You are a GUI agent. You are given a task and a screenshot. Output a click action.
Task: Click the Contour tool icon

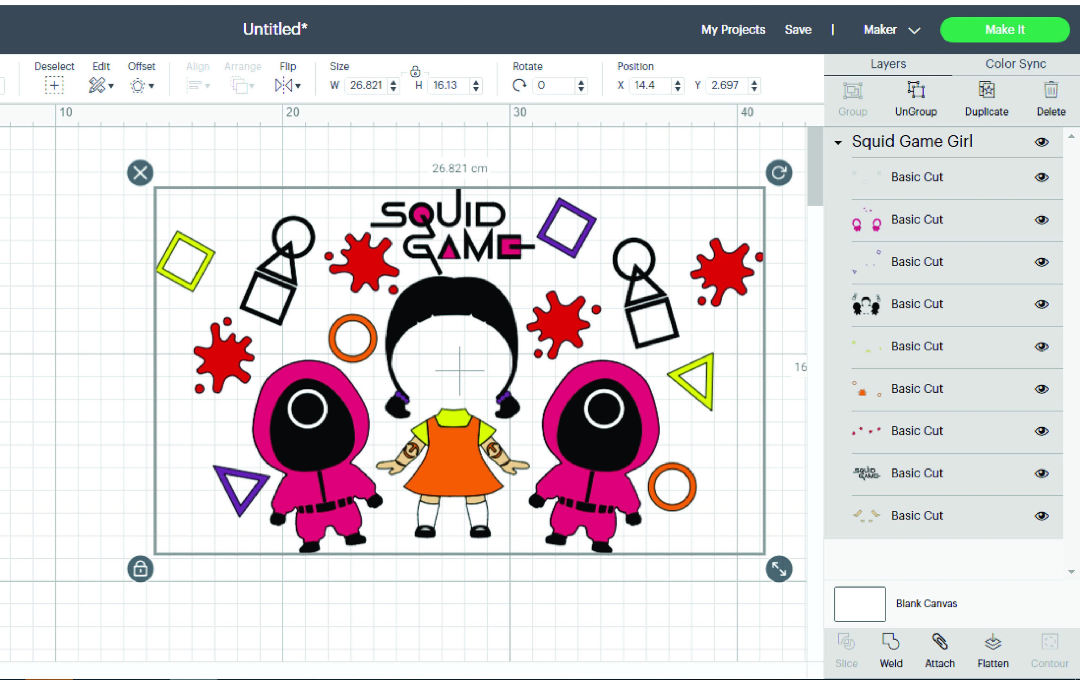[x=1049, y=642]
